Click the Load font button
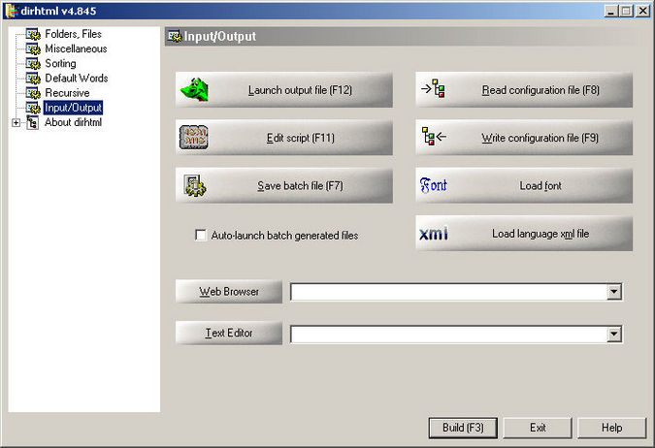 [524, 186]
